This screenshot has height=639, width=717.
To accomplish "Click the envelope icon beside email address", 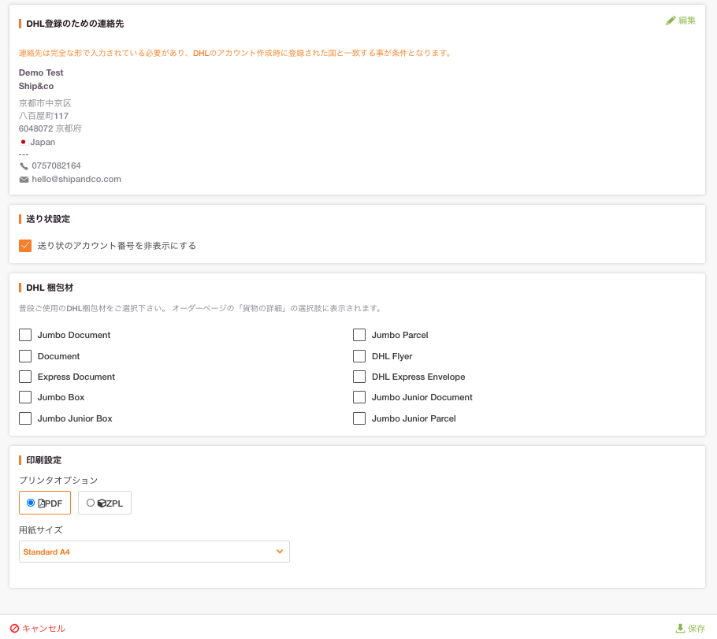I will point(24,180).
